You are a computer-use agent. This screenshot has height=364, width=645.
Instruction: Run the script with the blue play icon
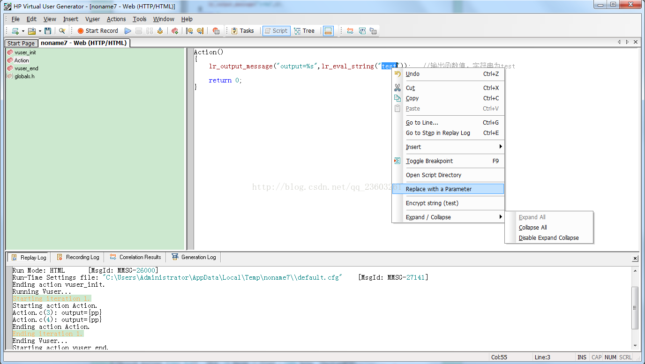coord(128,31)
